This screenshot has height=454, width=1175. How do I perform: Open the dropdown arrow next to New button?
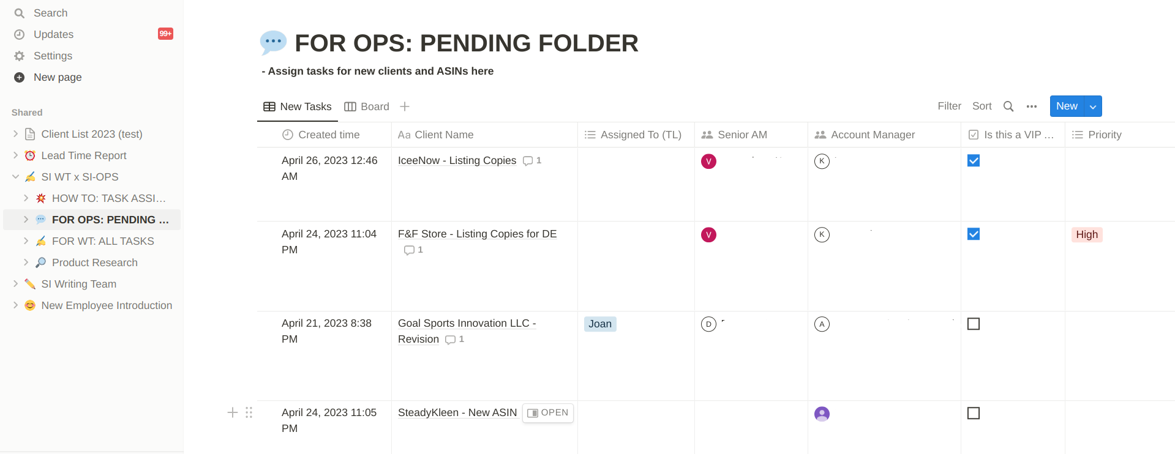pyautogui.click(x=1093, y=106)
